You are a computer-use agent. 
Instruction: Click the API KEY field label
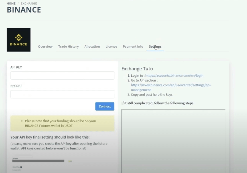coord(16,67)
